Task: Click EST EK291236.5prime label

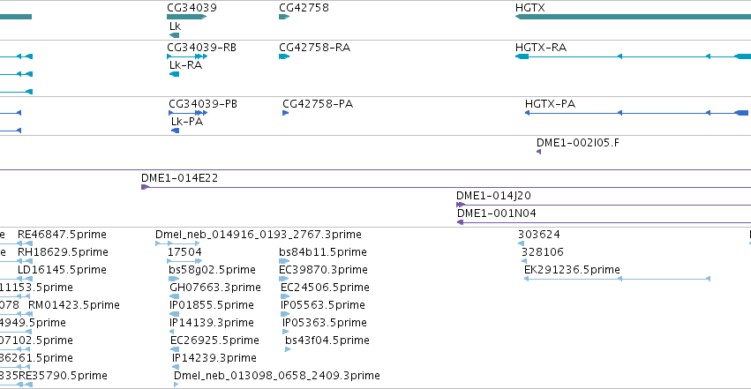Action: tap(572, 270)
